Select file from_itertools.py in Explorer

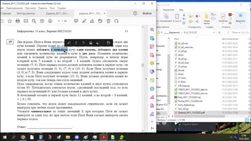(186, 105)
